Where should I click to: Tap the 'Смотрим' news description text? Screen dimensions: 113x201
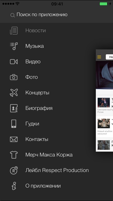pyautogui.click(x=105, y=111)
